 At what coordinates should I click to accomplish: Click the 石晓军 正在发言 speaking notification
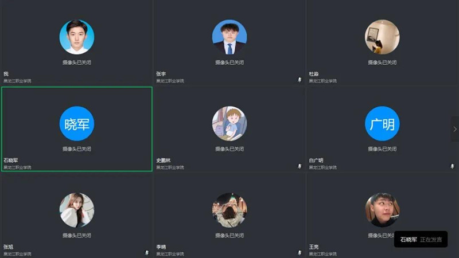(x=421, y=240)
